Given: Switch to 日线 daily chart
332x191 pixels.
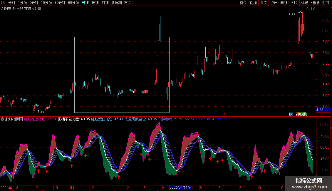Looking at the screenshot, I should pos(85,3).
